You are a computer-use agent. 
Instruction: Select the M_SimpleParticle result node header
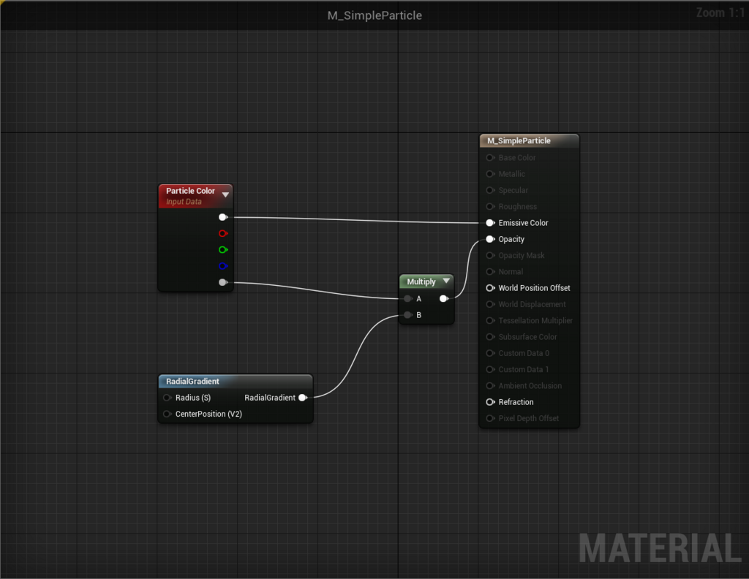(x=530, y=141)
